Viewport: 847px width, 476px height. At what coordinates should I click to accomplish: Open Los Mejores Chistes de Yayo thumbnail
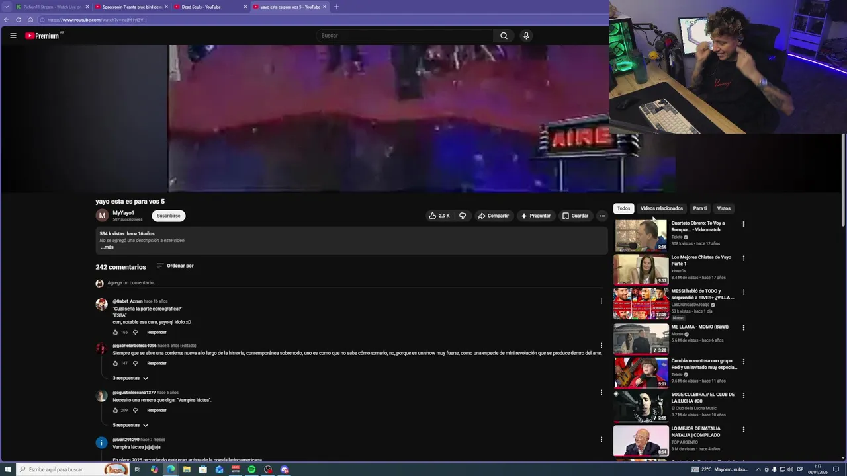[x=641, y=269]
